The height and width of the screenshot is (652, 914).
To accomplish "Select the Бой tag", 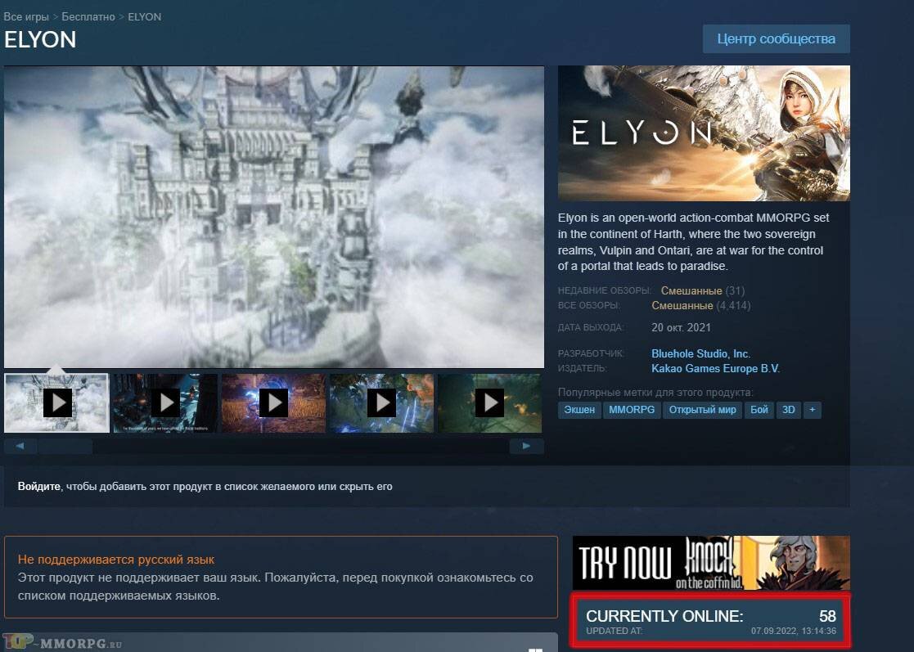I will coord(759,410).
